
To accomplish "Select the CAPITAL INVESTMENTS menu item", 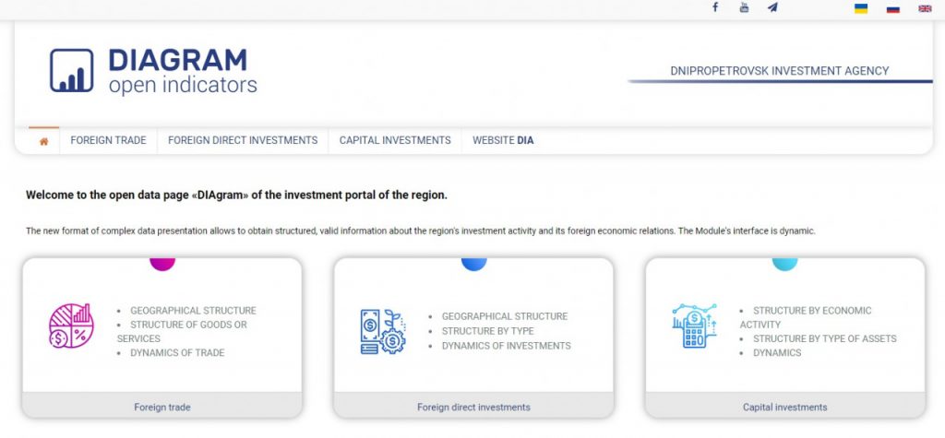I will [395, 140].
